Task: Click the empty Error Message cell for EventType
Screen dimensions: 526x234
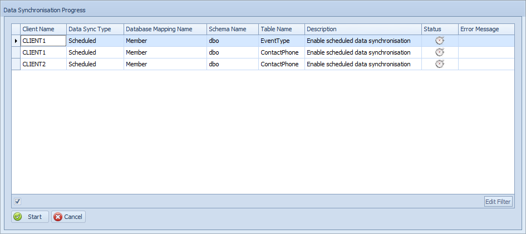Action: [486, 41]
